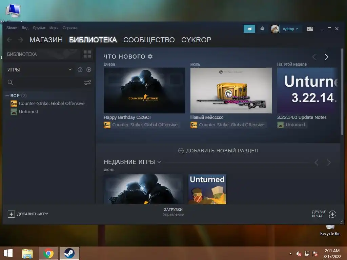Open the СООБЩЕСТВО tab
The image size is (347, 260).
click(149, 40)
